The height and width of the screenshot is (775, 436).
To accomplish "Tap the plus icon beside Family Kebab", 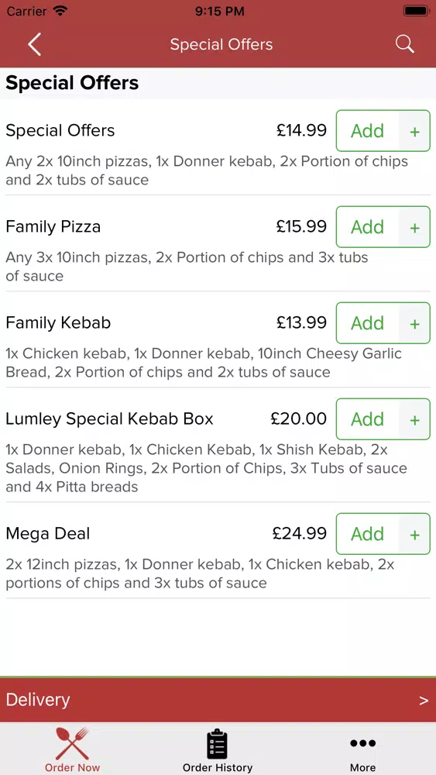I will [415, 323].
